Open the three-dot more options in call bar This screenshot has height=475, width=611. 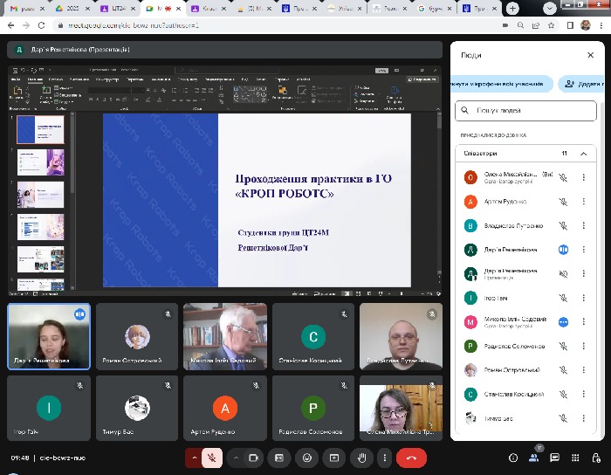click(383, 457)
